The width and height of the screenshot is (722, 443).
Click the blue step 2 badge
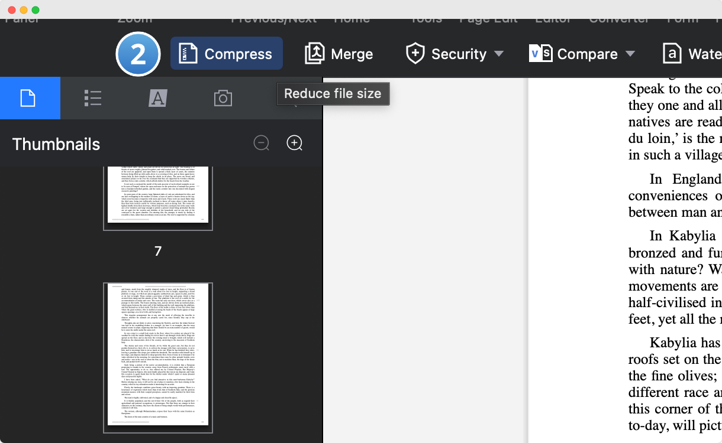click(138, 54)
